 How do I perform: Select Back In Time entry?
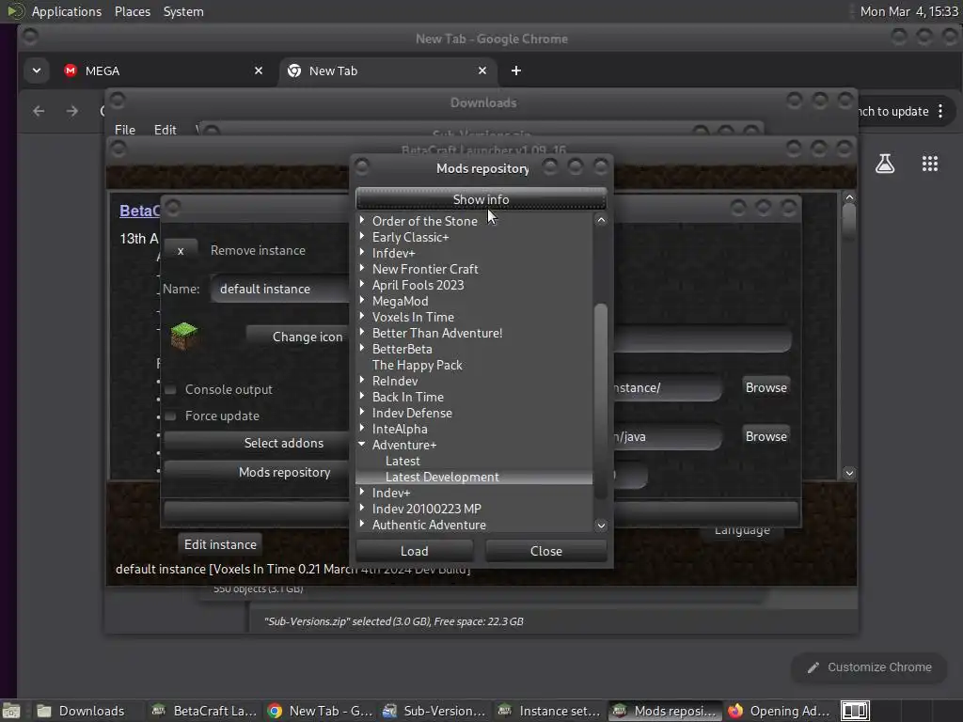point(407,397)
